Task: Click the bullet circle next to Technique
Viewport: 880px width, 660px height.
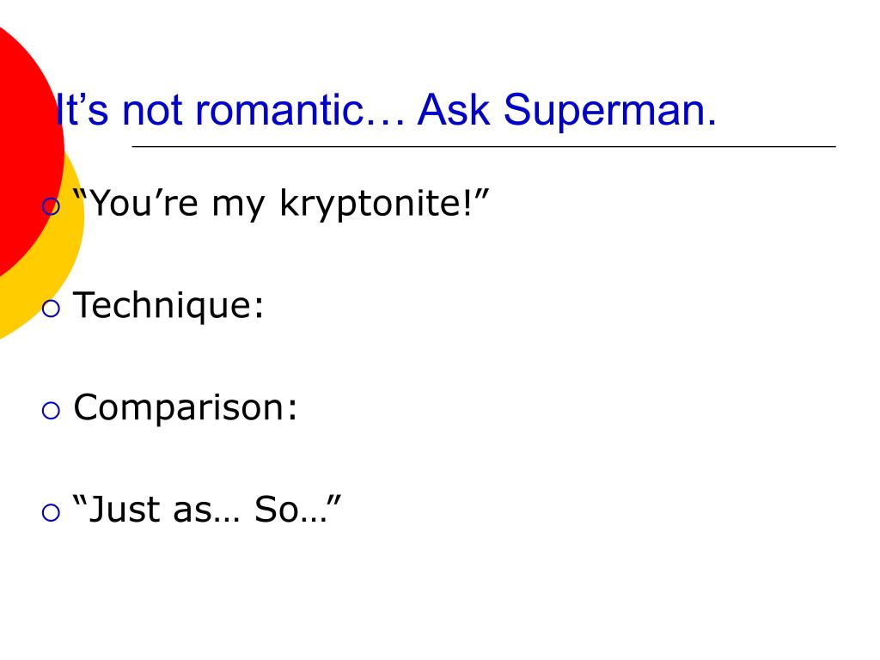Action: tap(51, 309)
